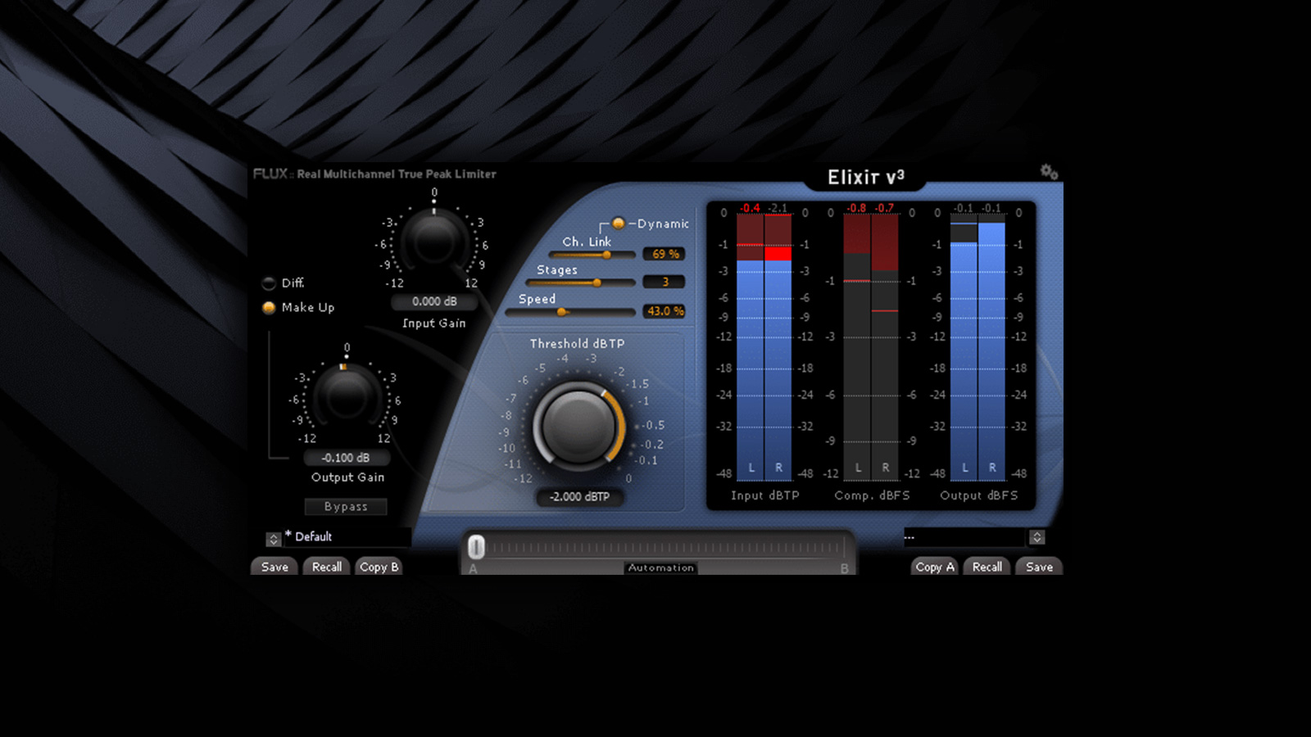The image size is (1311, 737).
Task: Select the Stages value field 3
Action: pyautogui.click(x=665, y=282)
